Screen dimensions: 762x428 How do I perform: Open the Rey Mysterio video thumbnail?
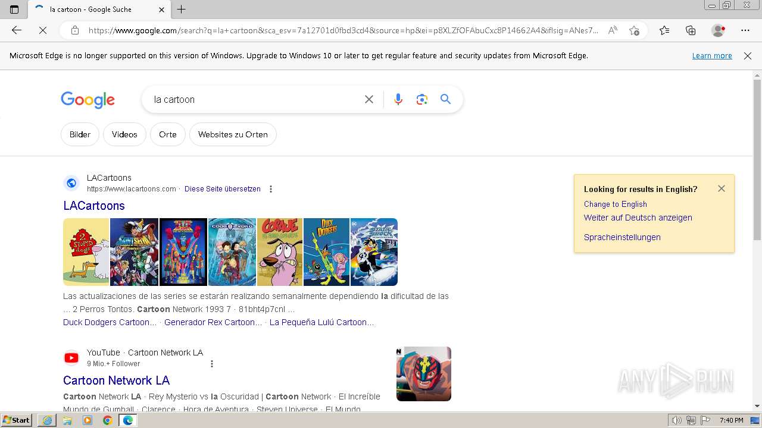pyautogui.click(x=424, y=374)
